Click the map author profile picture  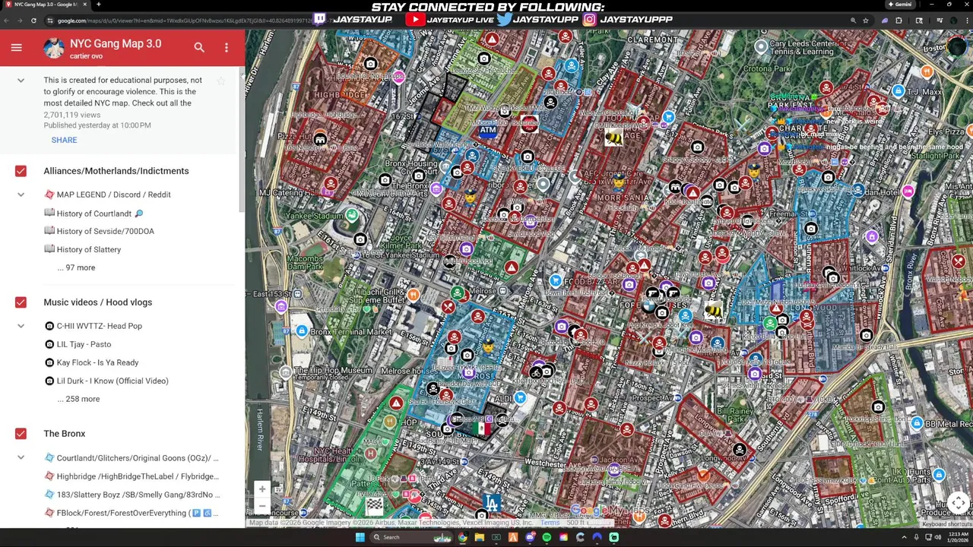(53, 48)
